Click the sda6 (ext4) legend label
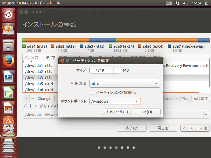Image resolution: width=211 pixels, height=158 pixels. point(153,46)
